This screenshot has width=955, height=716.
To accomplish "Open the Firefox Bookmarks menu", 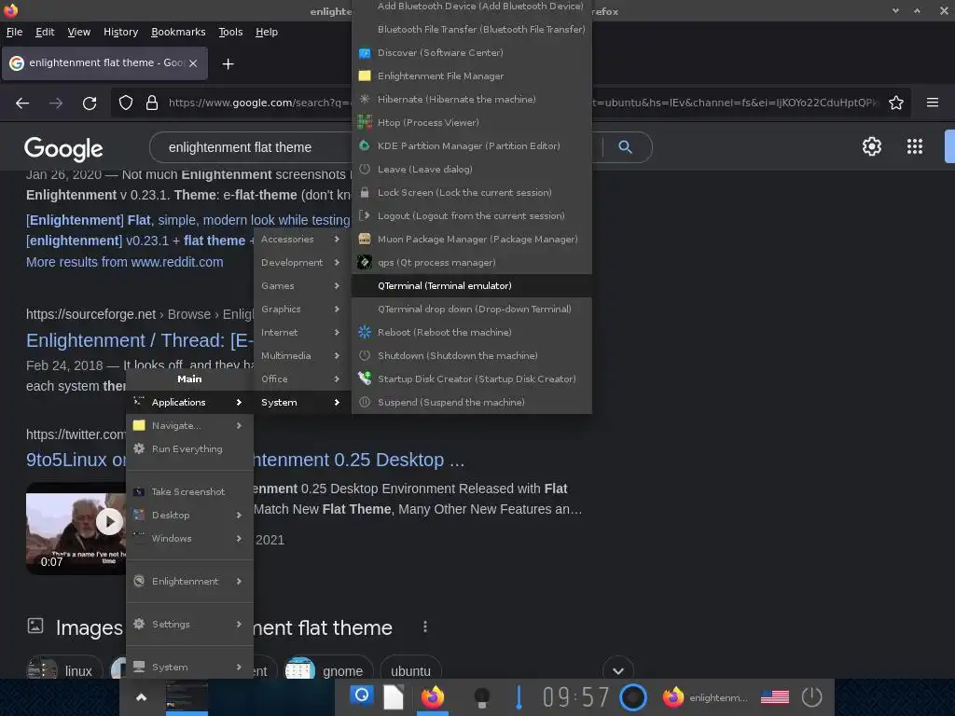I will (178, 32).
